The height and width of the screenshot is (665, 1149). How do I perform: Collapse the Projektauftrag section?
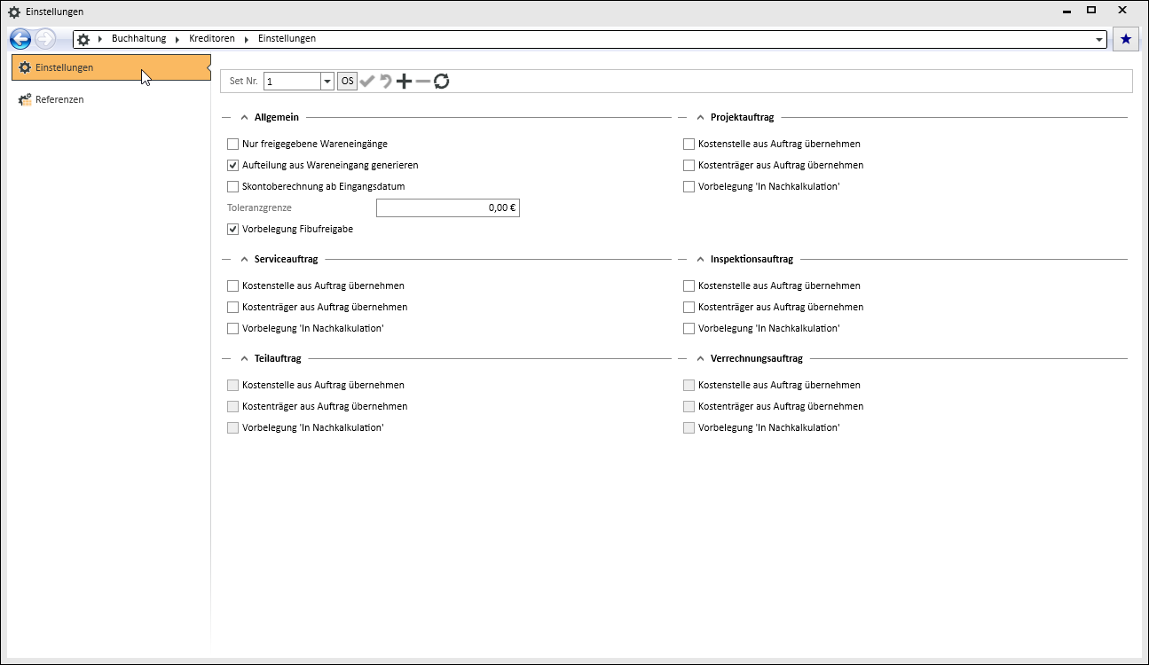pos(700,117)
